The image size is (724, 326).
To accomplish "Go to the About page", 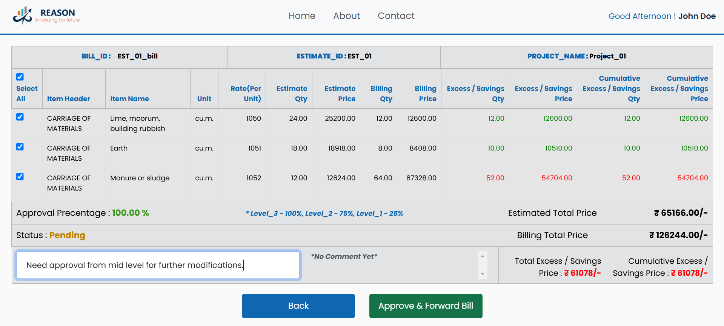I will pos(346,16).
